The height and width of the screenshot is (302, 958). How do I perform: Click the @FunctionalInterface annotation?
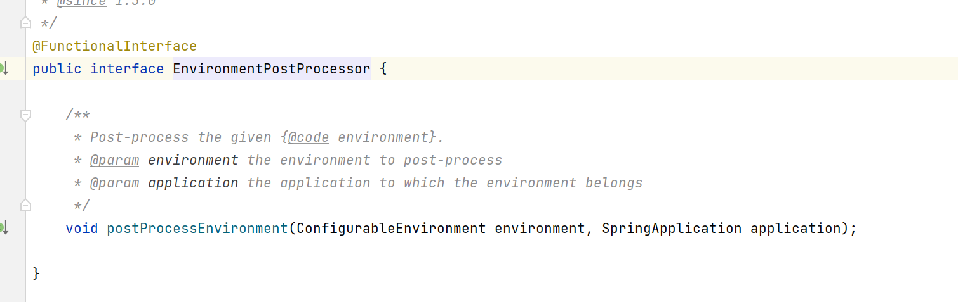[114, 46]
